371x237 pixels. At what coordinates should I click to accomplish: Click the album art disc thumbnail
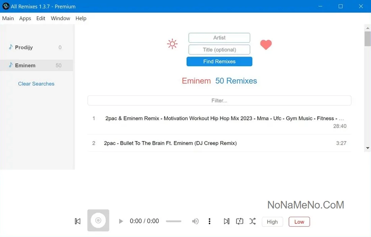[98, 220]
